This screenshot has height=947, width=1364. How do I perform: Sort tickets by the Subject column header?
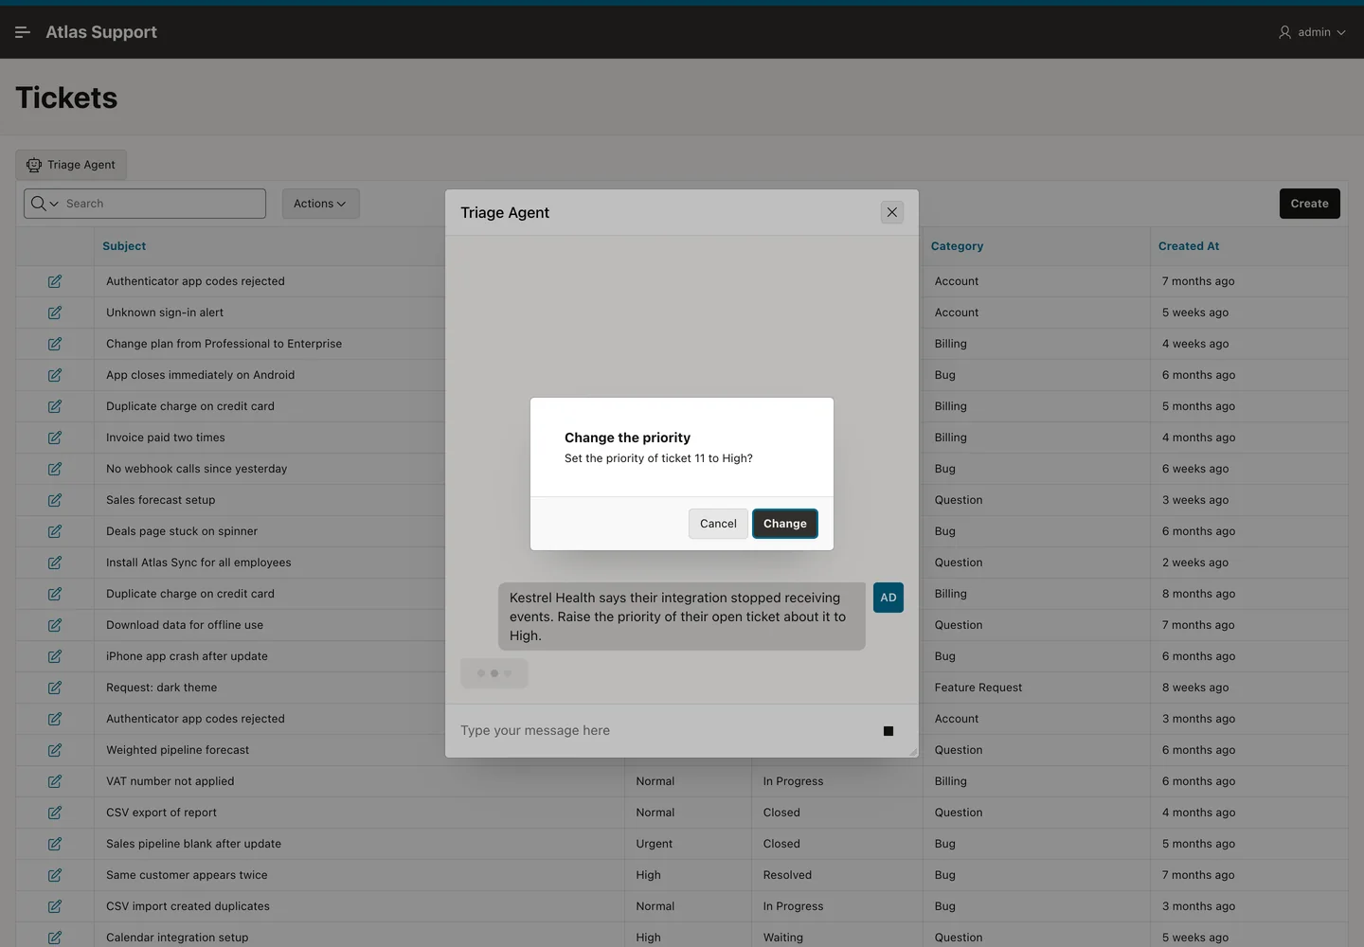point(124,246)
